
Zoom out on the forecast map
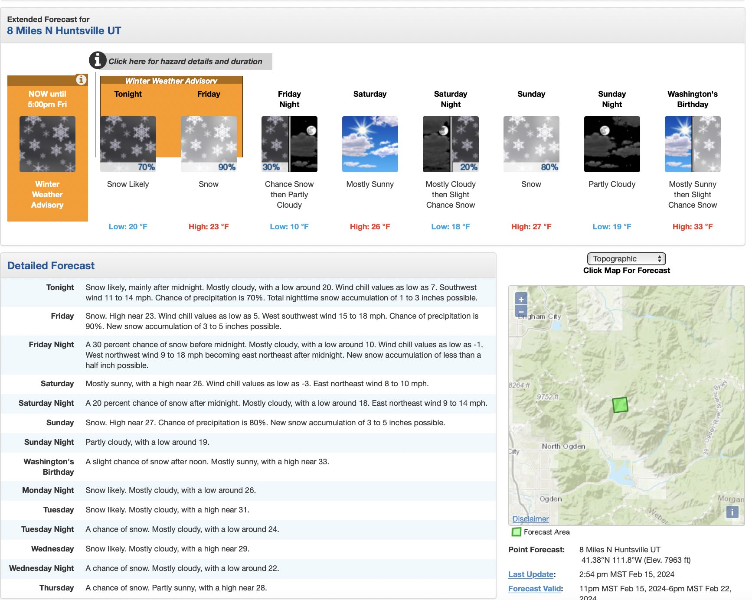[521, 311]
